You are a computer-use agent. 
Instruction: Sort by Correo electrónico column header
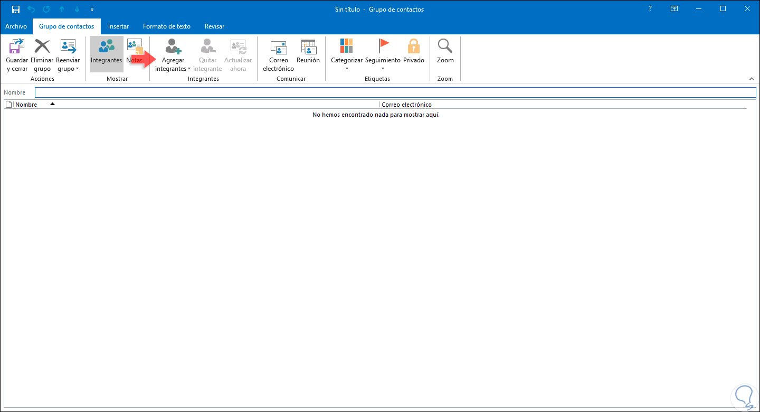563,105
